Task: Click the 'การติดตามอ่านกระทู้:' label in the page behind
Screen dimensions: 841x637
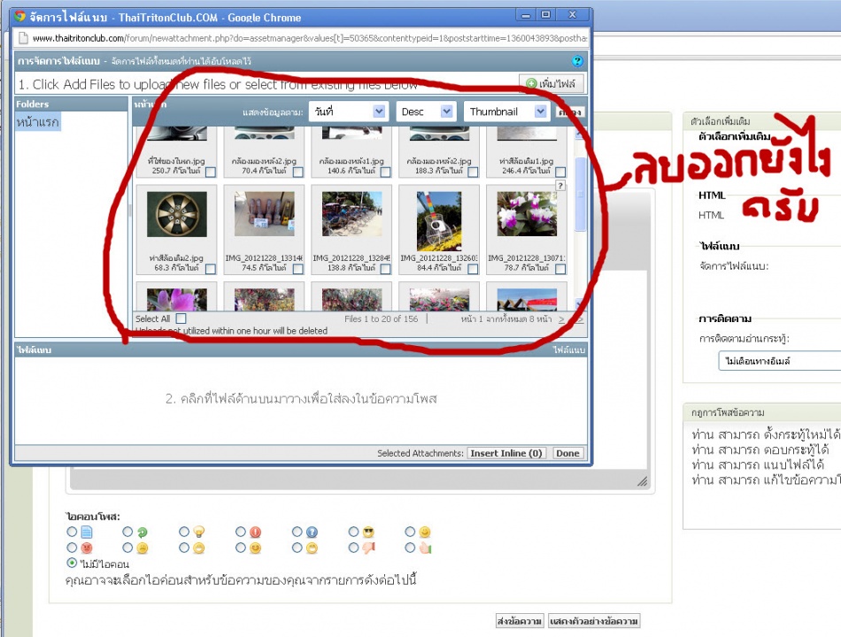Action: 745,338
